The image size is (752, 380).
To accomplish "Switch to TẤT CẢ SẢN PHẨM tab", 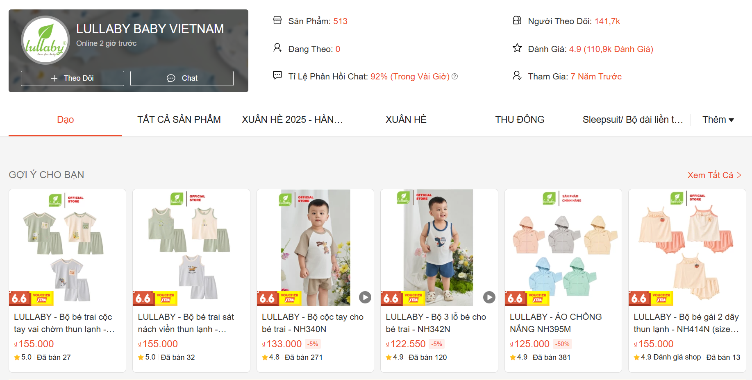I will pos(179,120).
